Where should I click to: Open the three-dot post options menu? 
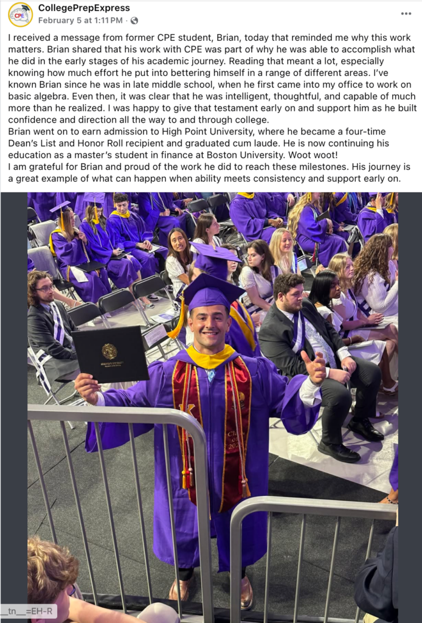[406, 14]
